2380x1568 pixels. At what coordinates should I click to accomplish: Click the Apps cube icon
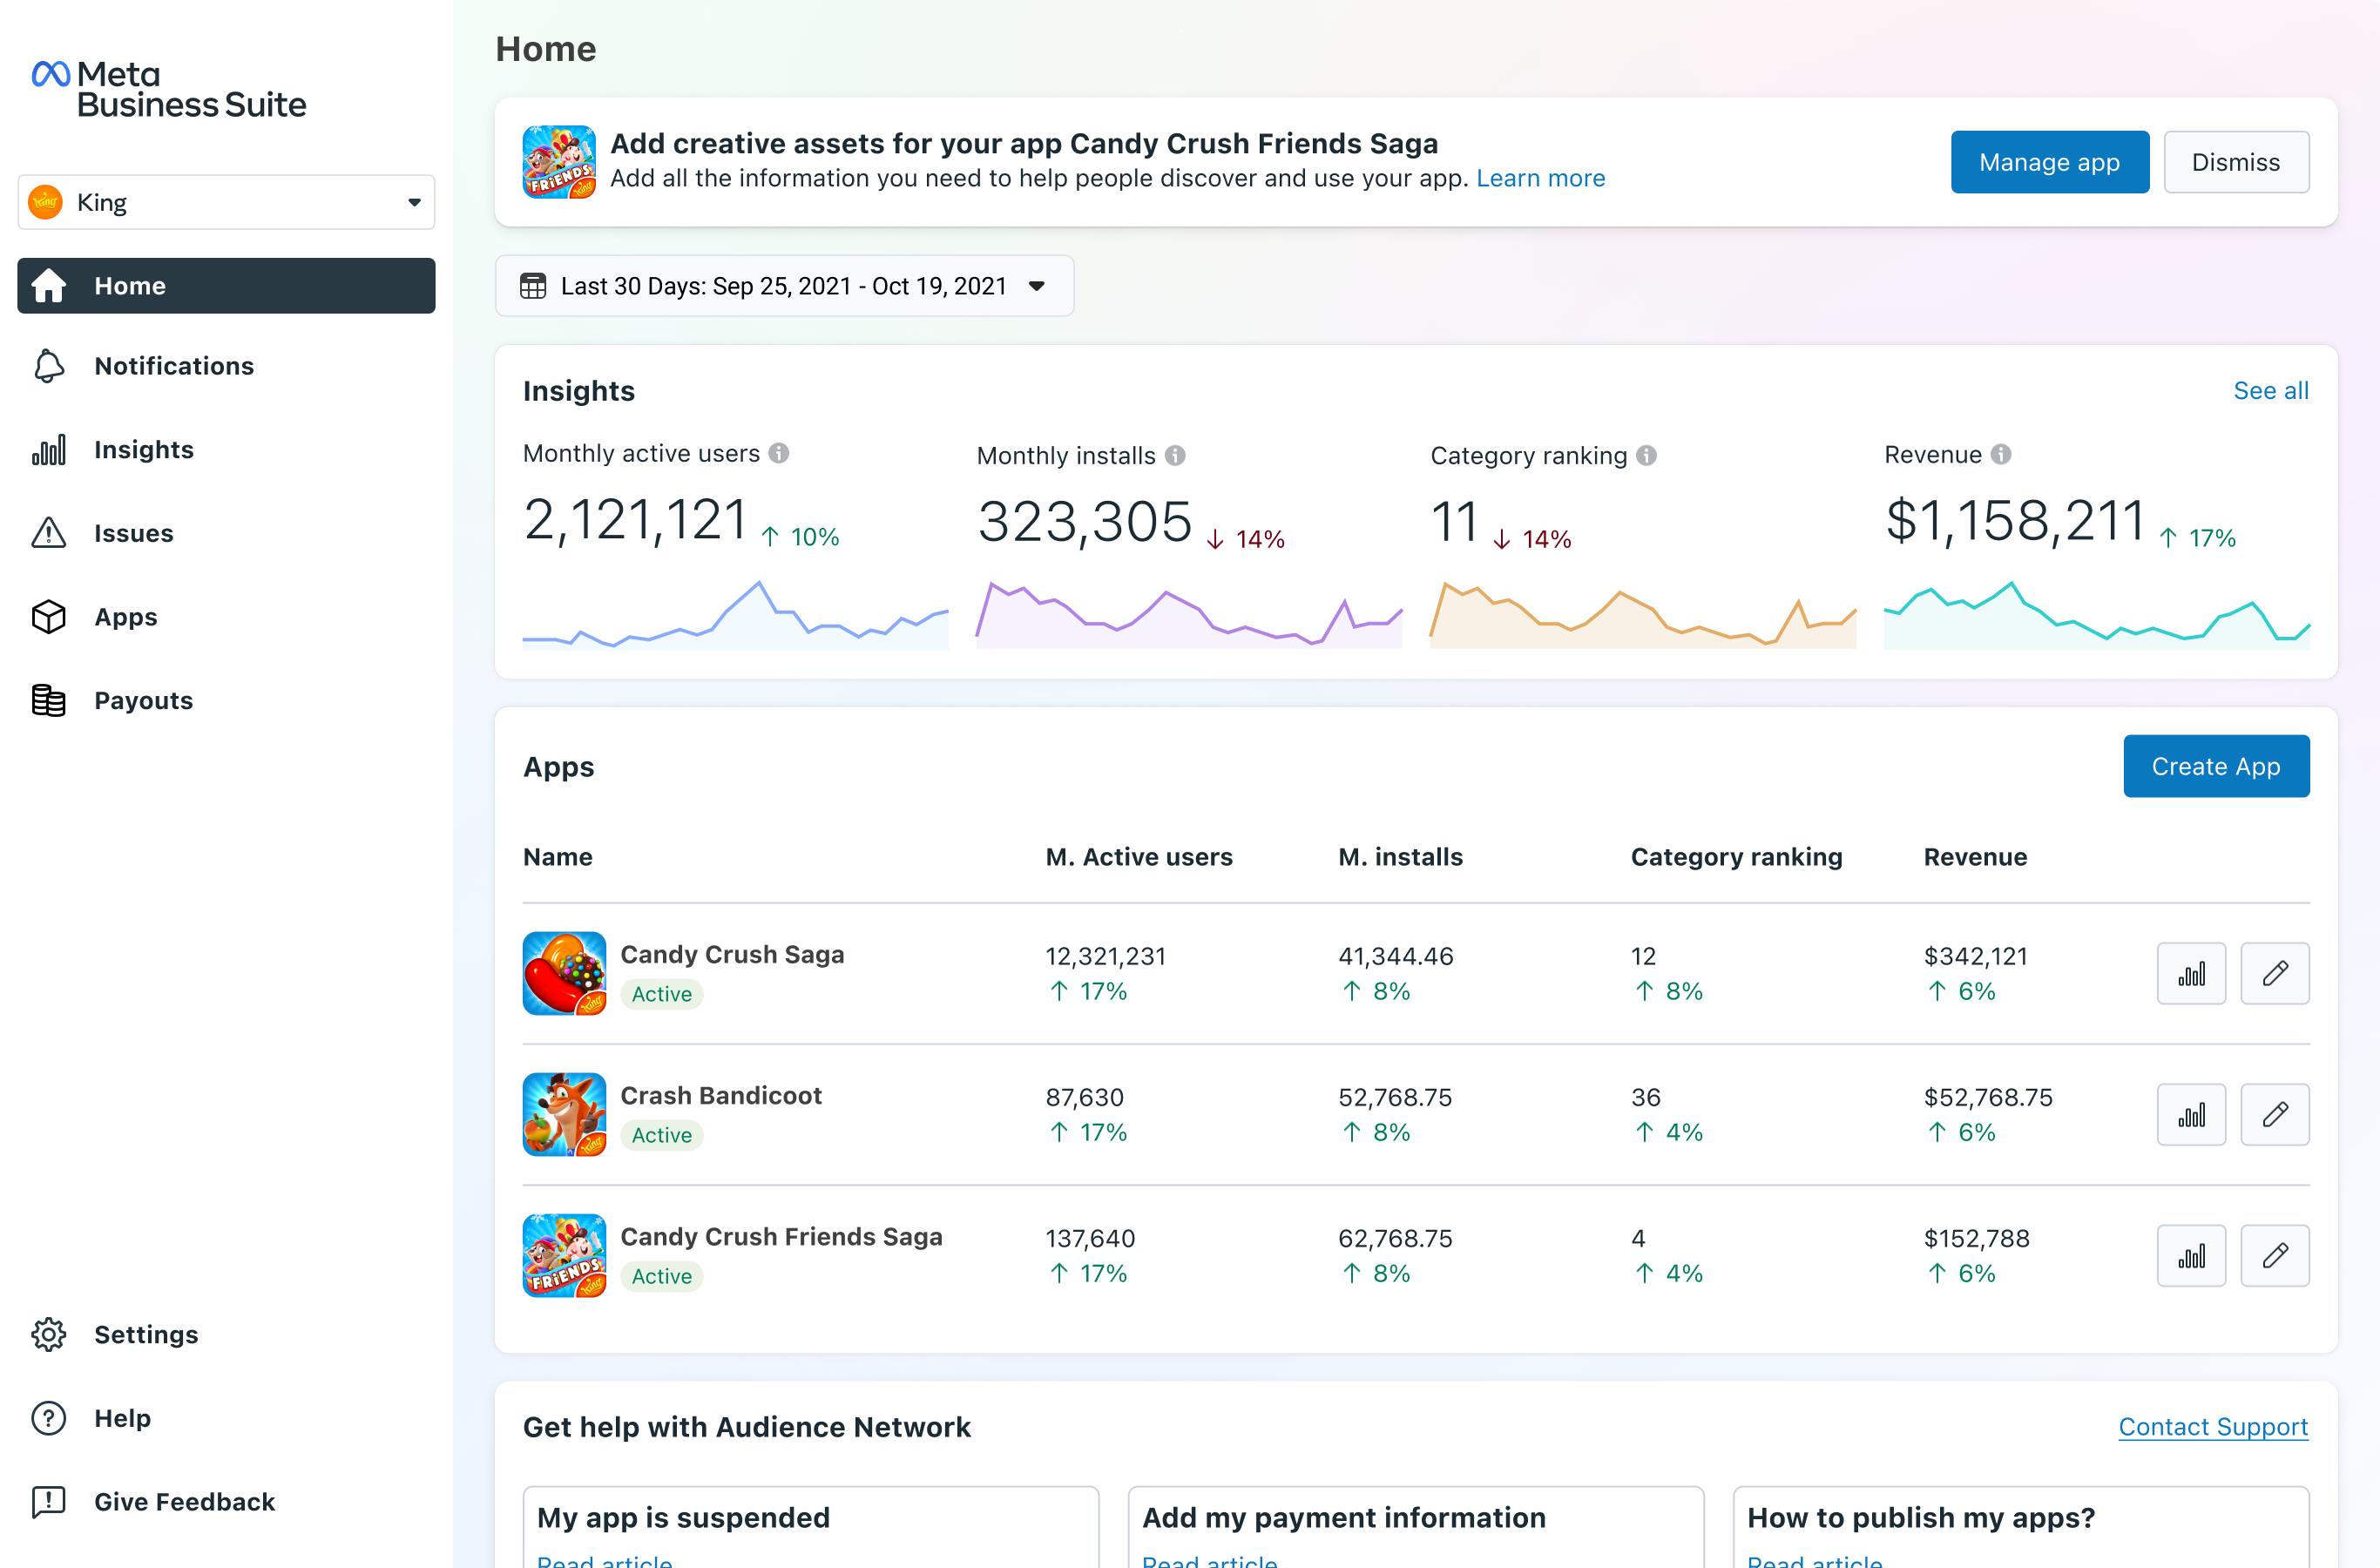(x=48, y=617)
